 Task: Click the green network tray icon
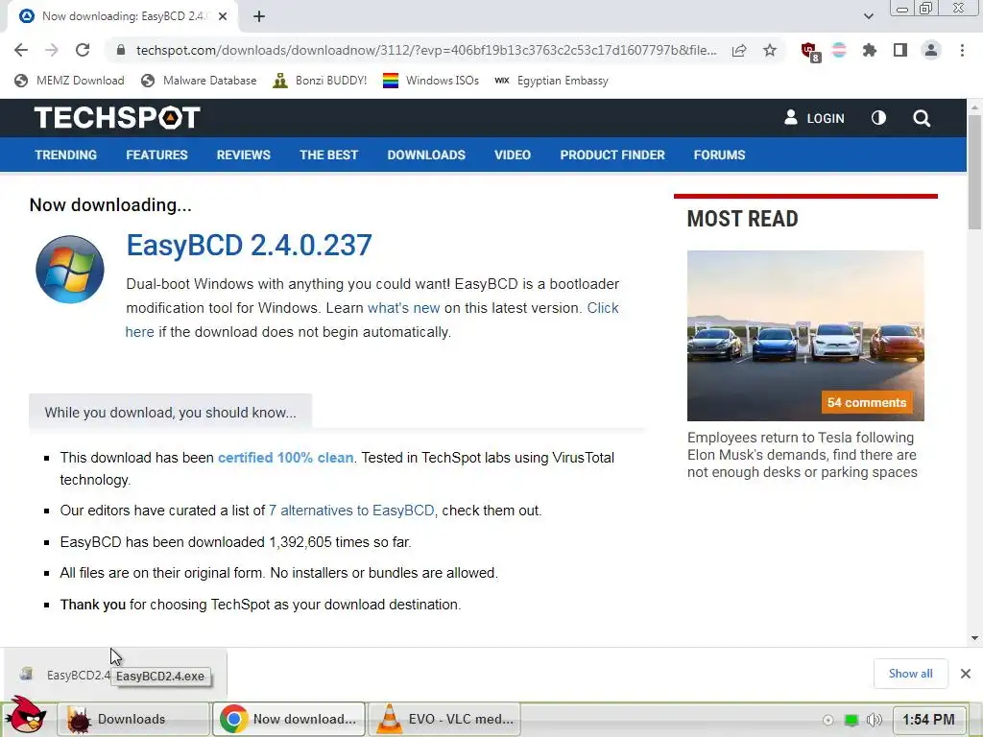tap(851, 720)
